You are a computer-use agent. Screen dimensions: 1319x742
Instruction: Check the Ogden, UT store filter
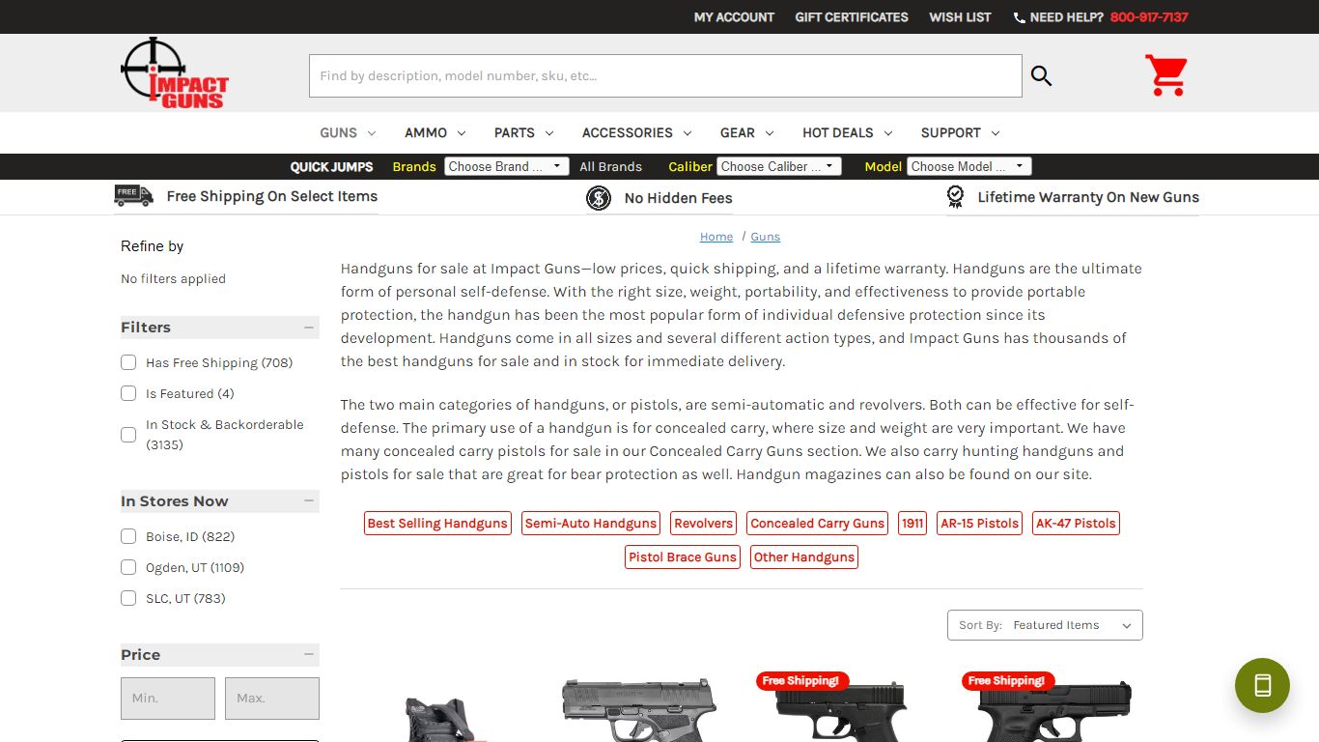click(128, 567)
